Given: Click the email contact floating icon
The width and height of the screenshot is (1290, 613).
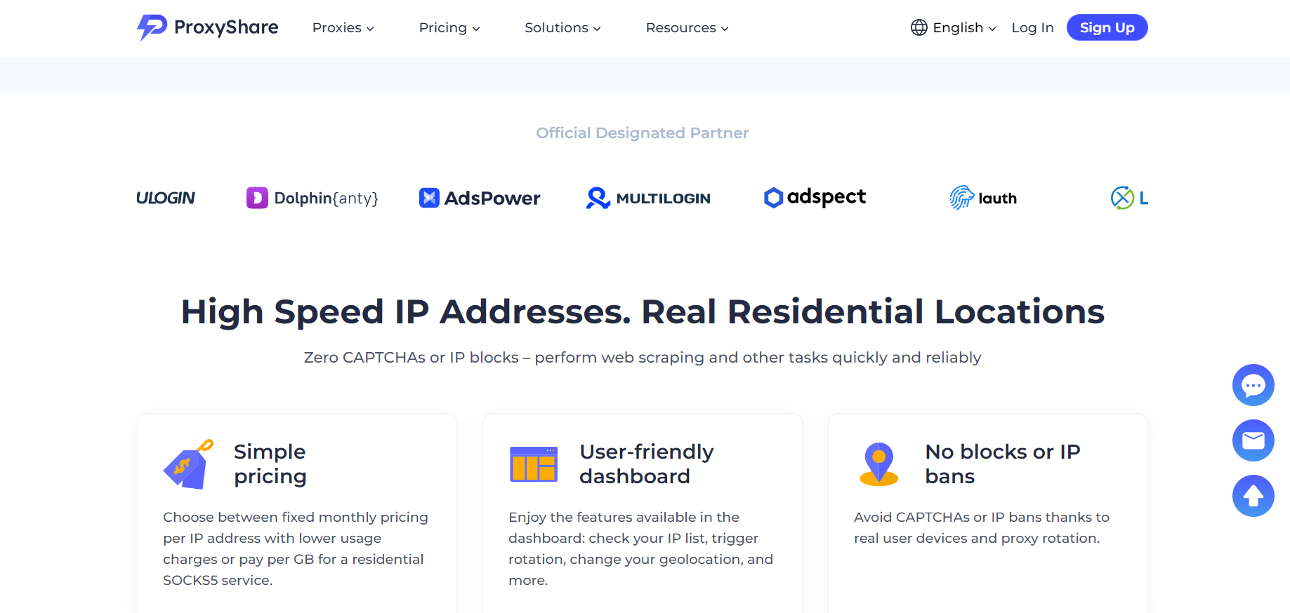Looking at the screenshot, I should (1253, 440).
